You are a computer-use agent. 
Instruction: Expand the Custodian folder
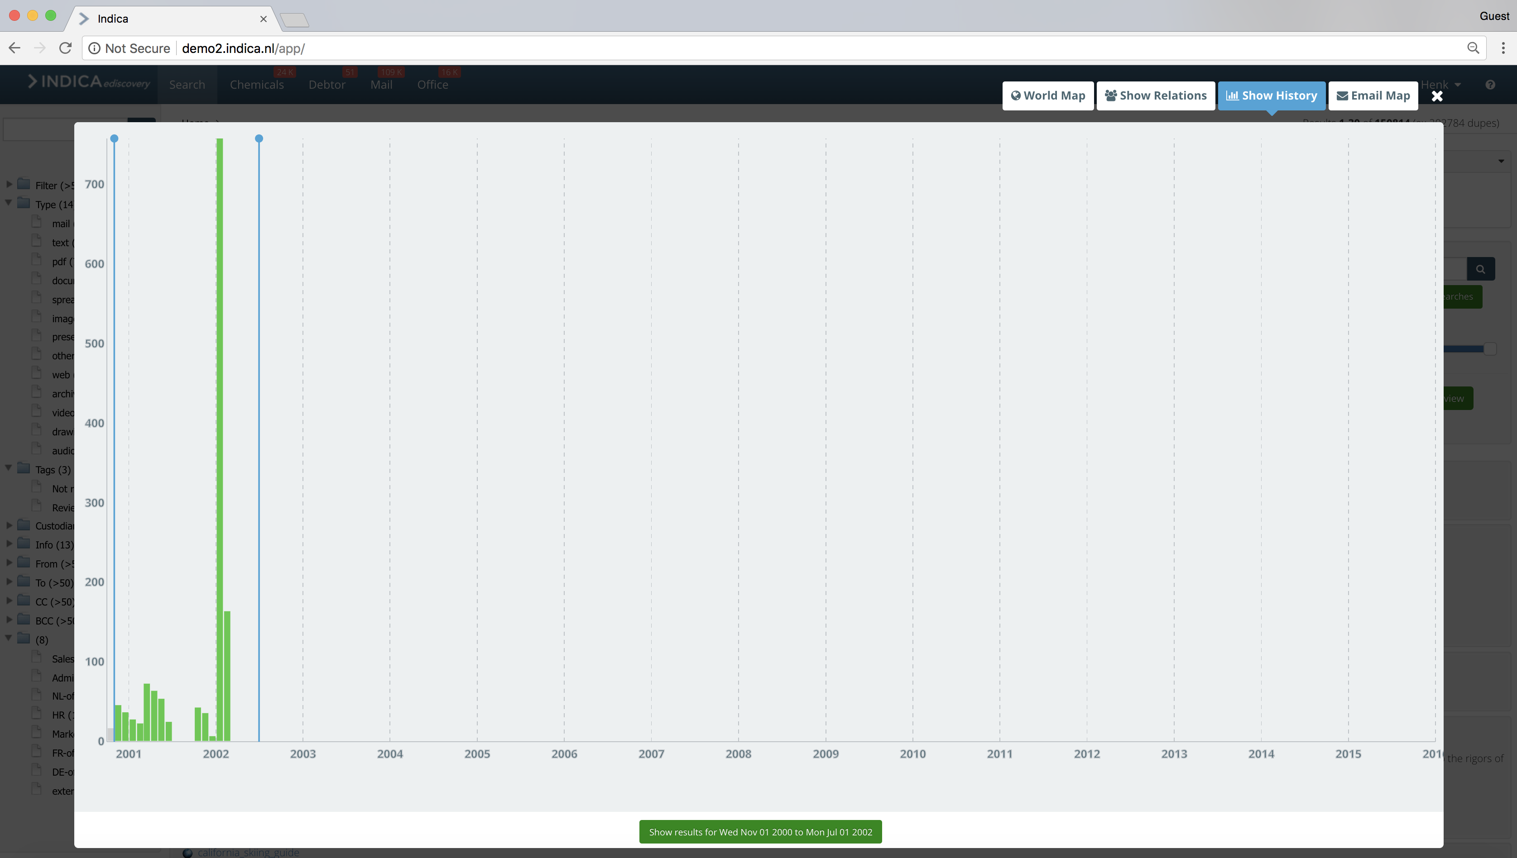[10, 525]
